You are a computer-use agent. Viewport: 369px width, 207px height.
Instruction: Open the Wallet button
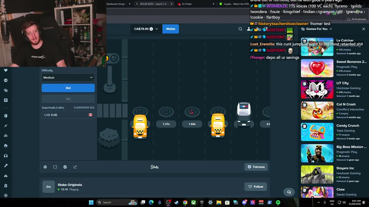coord(171,29)
